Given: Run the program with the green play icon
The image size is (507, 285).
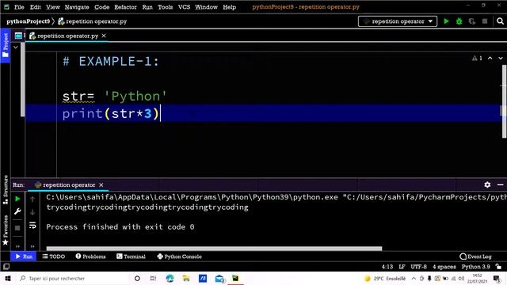Looking at the screenshot, I should (446, 21).
